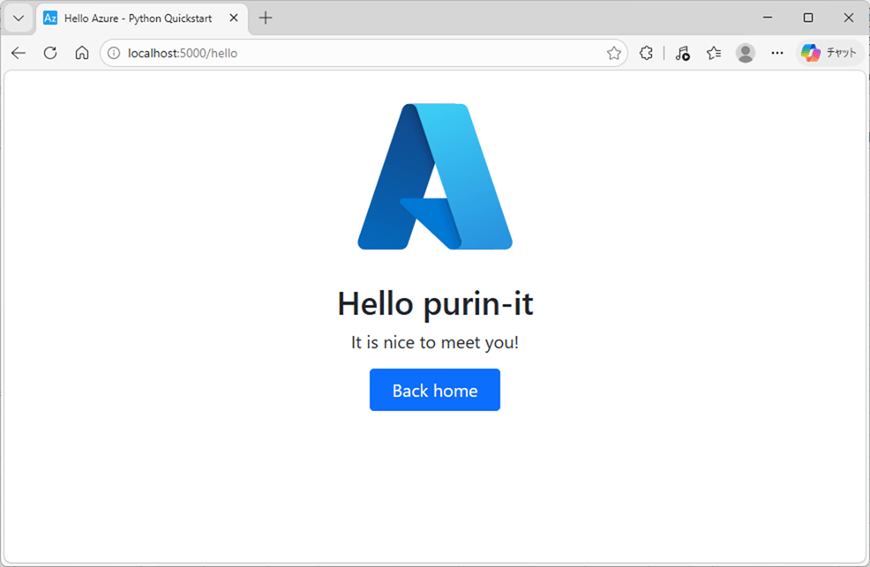Select the Hello Azure - Python Quickstart tab
The height and width of the screenshot is (567, 870).
pyautogui.click(x=137, y=18)
